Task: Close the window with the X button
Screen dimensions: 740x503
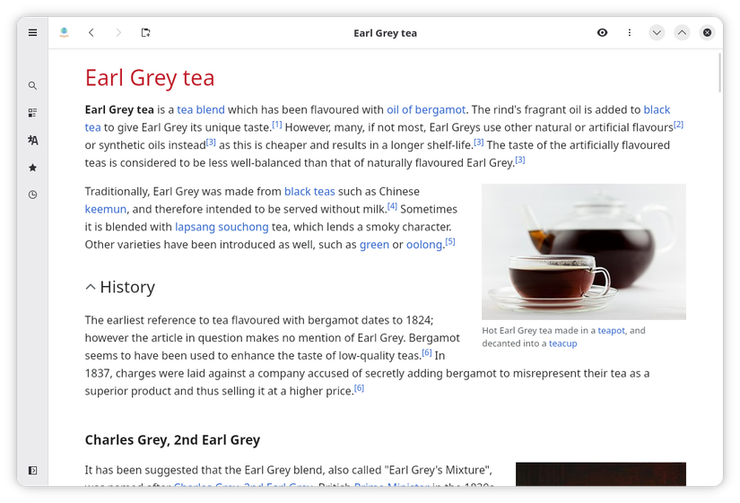Action: [x=707, y=32]
